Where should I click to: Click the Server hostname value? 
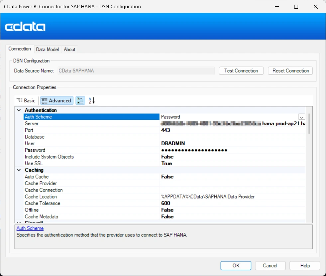(x=233, y=124)
